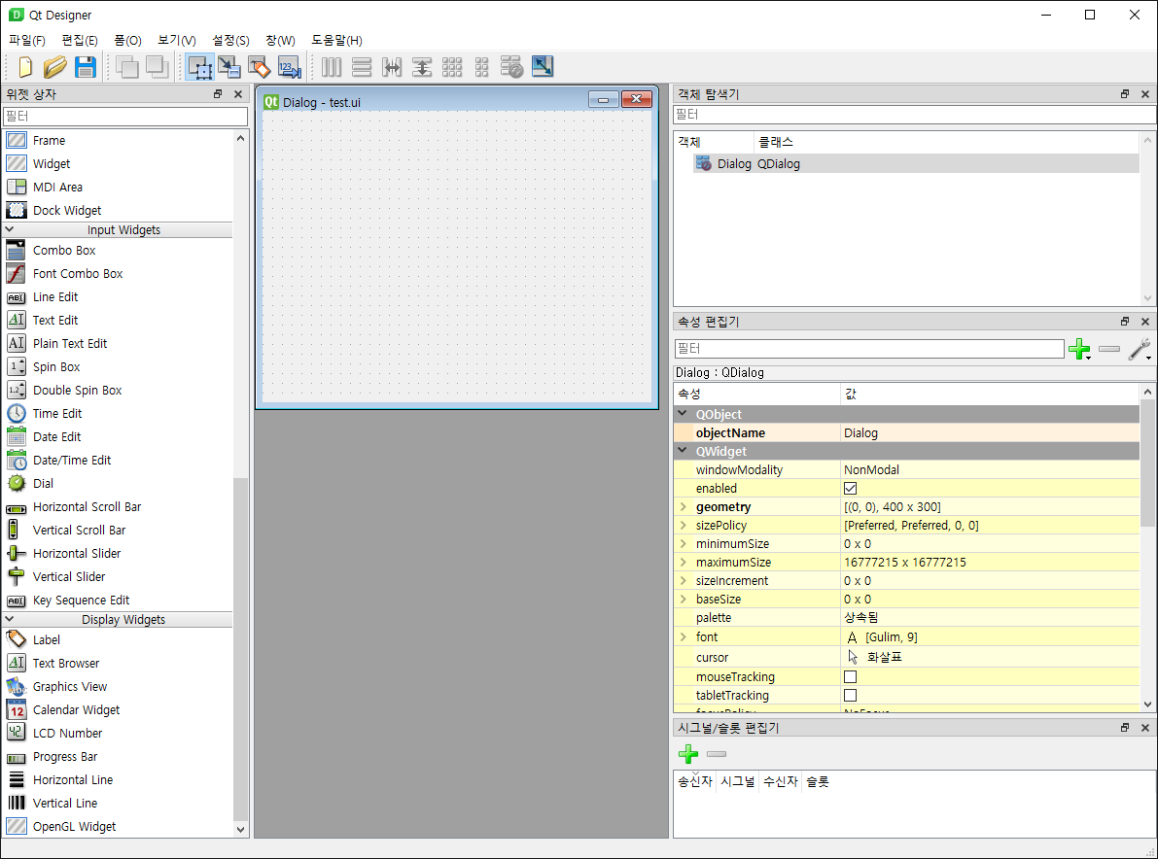The image size is (1158, 859).
Task: Open the 파일(F) menu
Action: (27, 41)
